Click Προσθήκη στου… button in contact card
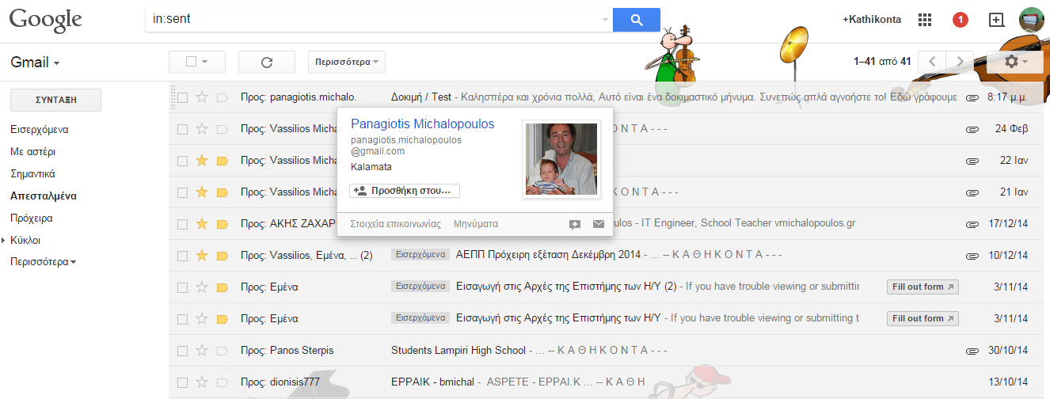The height and width of the screenshot is (399, 1050). [405, 191]
